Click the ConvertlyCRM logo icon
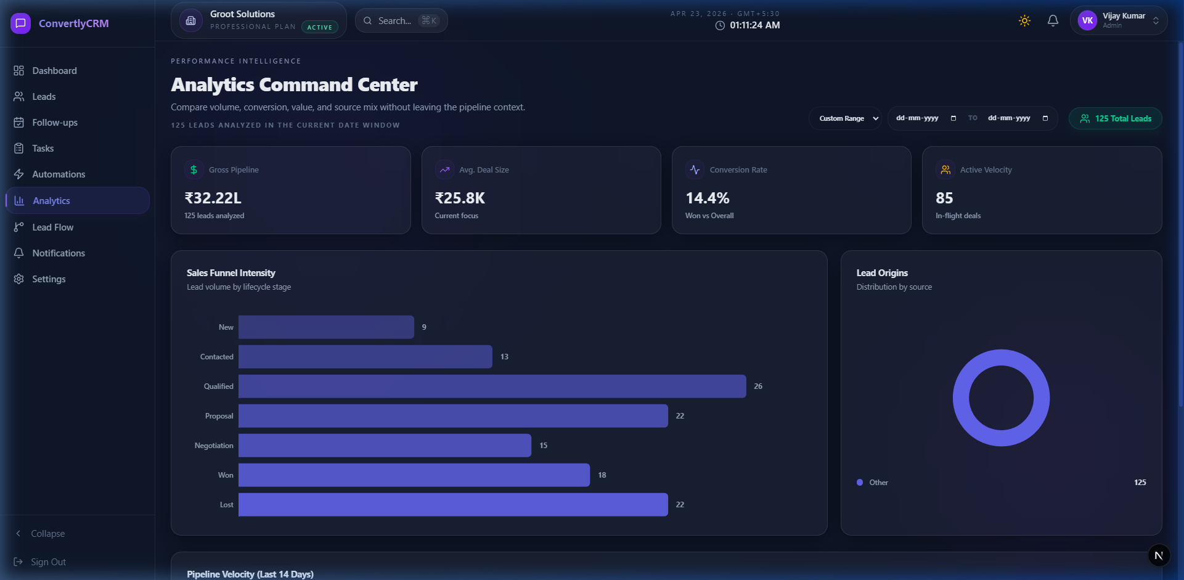Image resolution: width=1184 pixels, height=580 pixels. point(20,23)
